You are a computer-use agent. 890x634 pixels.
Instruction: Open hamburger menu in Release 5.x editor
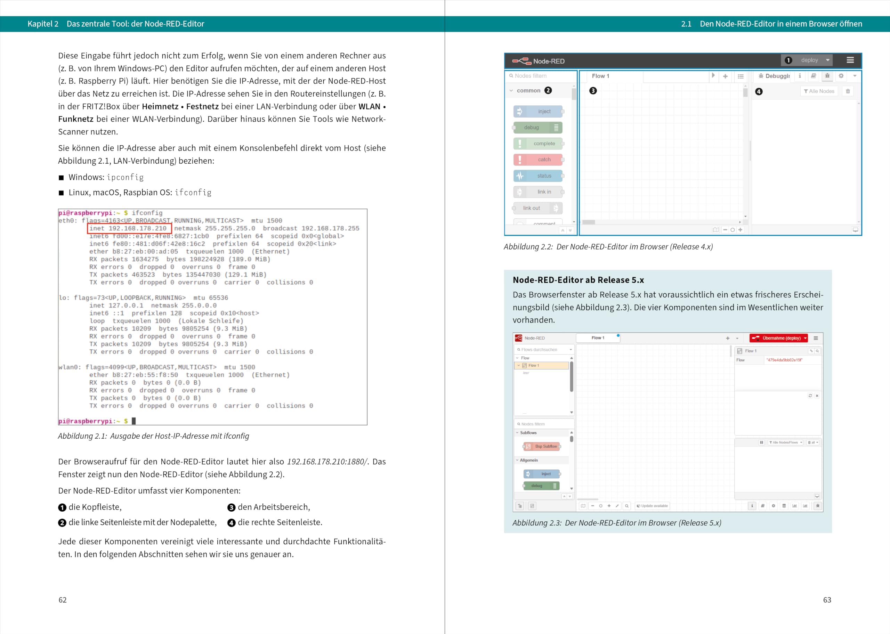pos(816,338)
